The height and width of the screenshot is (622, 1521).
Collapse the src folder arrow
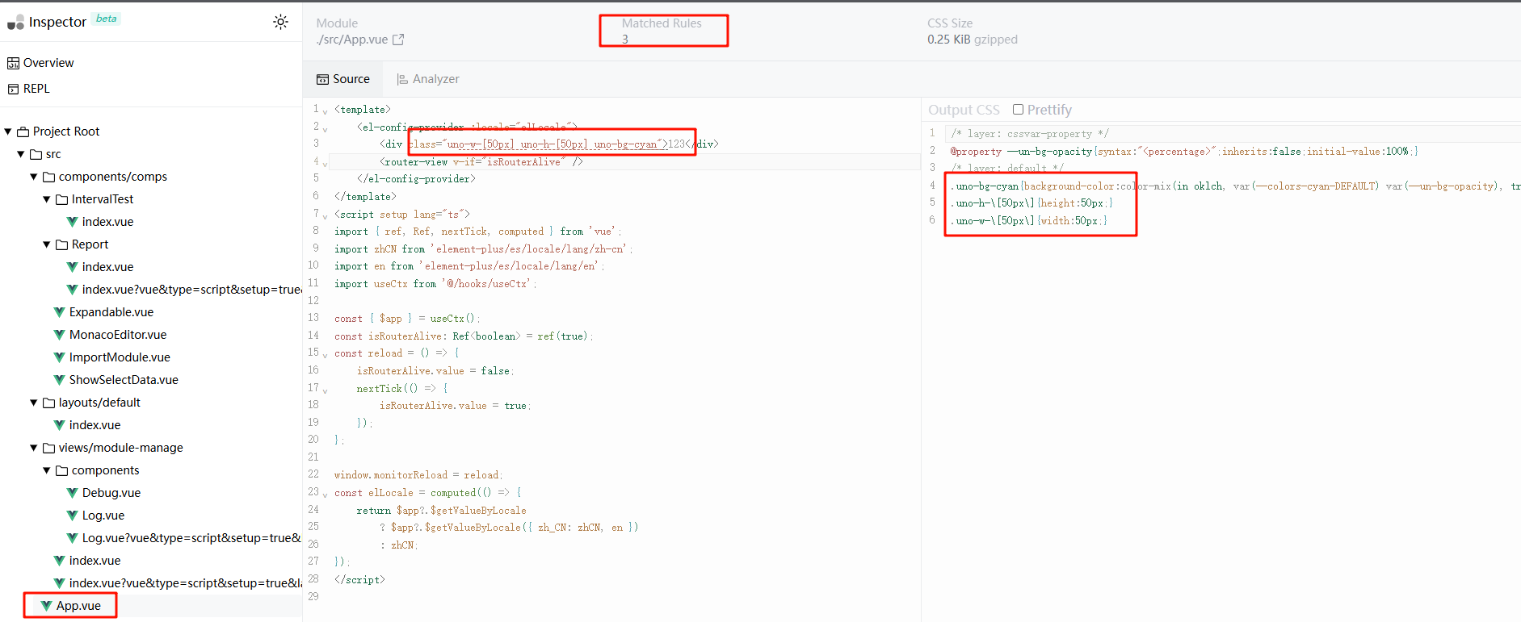pyautogui.click(x=21, y=154)
